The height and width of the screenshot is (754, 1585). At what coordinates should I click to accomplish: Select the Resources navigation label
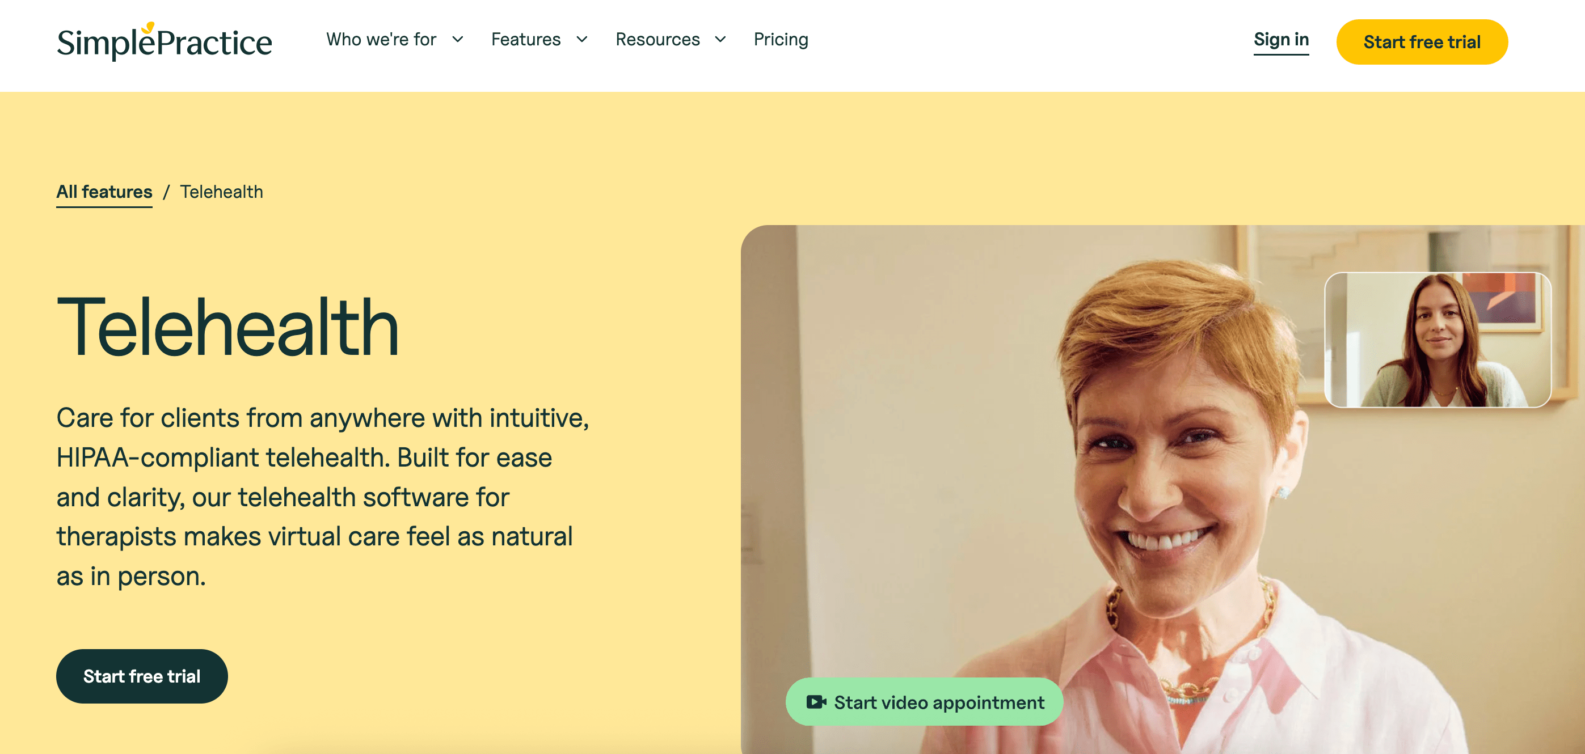click(657, 39)
